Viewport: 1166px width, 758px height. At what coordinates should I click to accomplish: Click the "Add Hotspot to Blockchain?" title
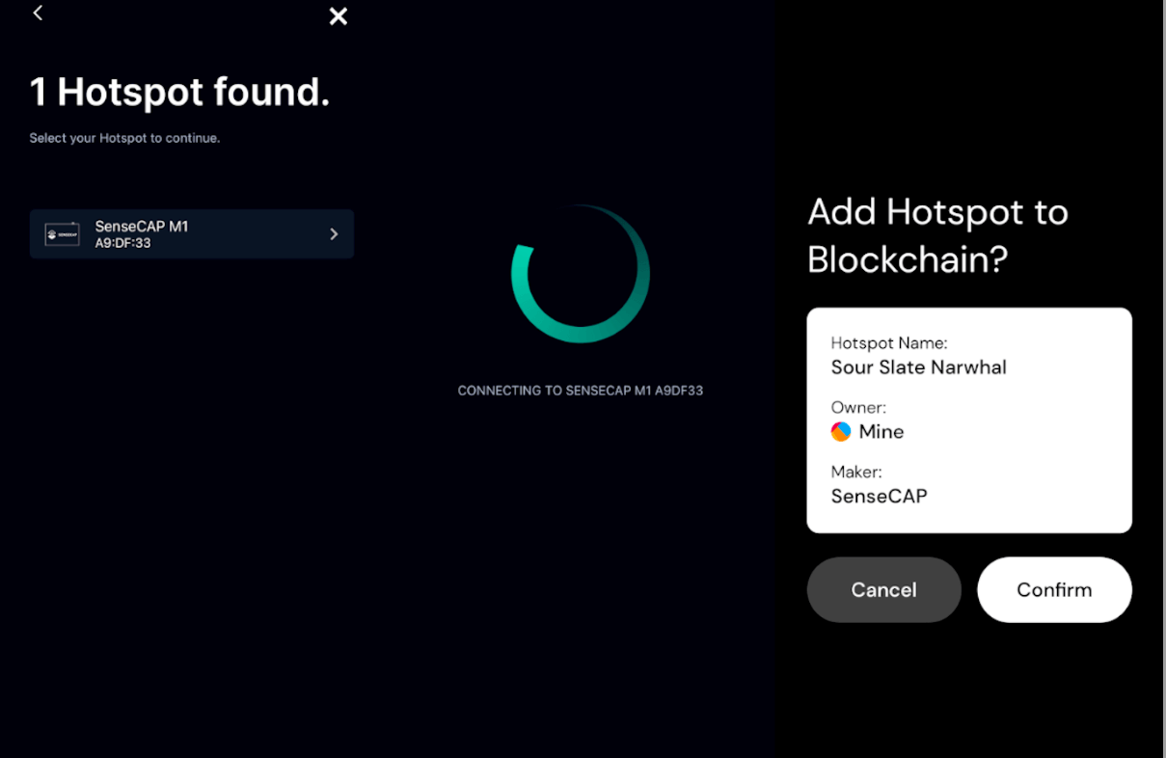937,235
